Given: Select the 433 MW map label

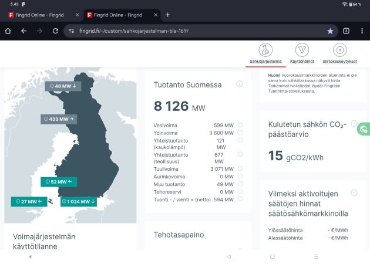Looking at the screenshot, I should tap(59, 119).
